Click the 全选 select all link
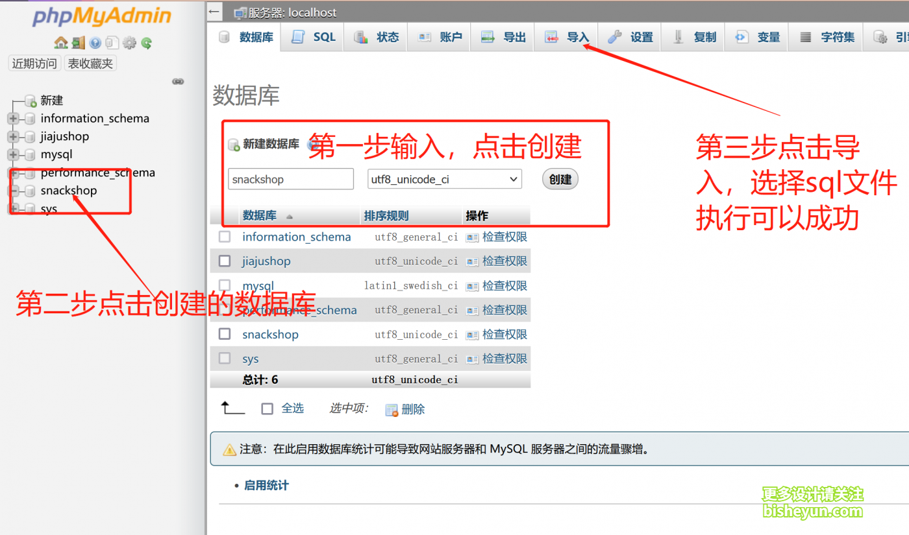The image size is (909, 535). click(x=292, y=409)
